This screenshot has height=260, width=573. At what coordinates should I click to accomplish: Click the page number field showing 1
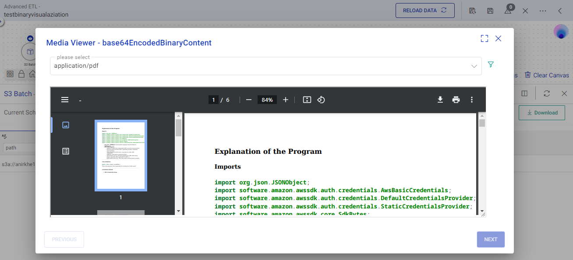pyautogui.click(x=213, y=99)
